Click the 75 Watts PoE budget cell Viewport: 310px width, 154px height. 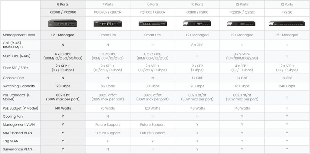(x=107, y=108)
